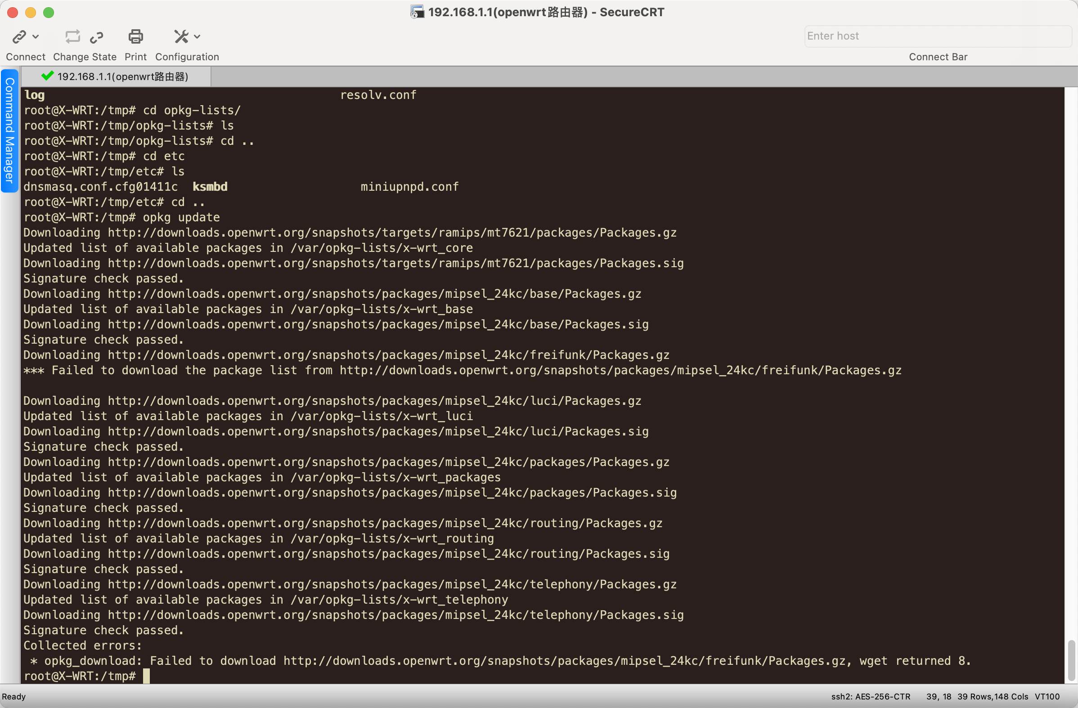Click 'miniupnpd.conf' in the file listing

(409, 187)
